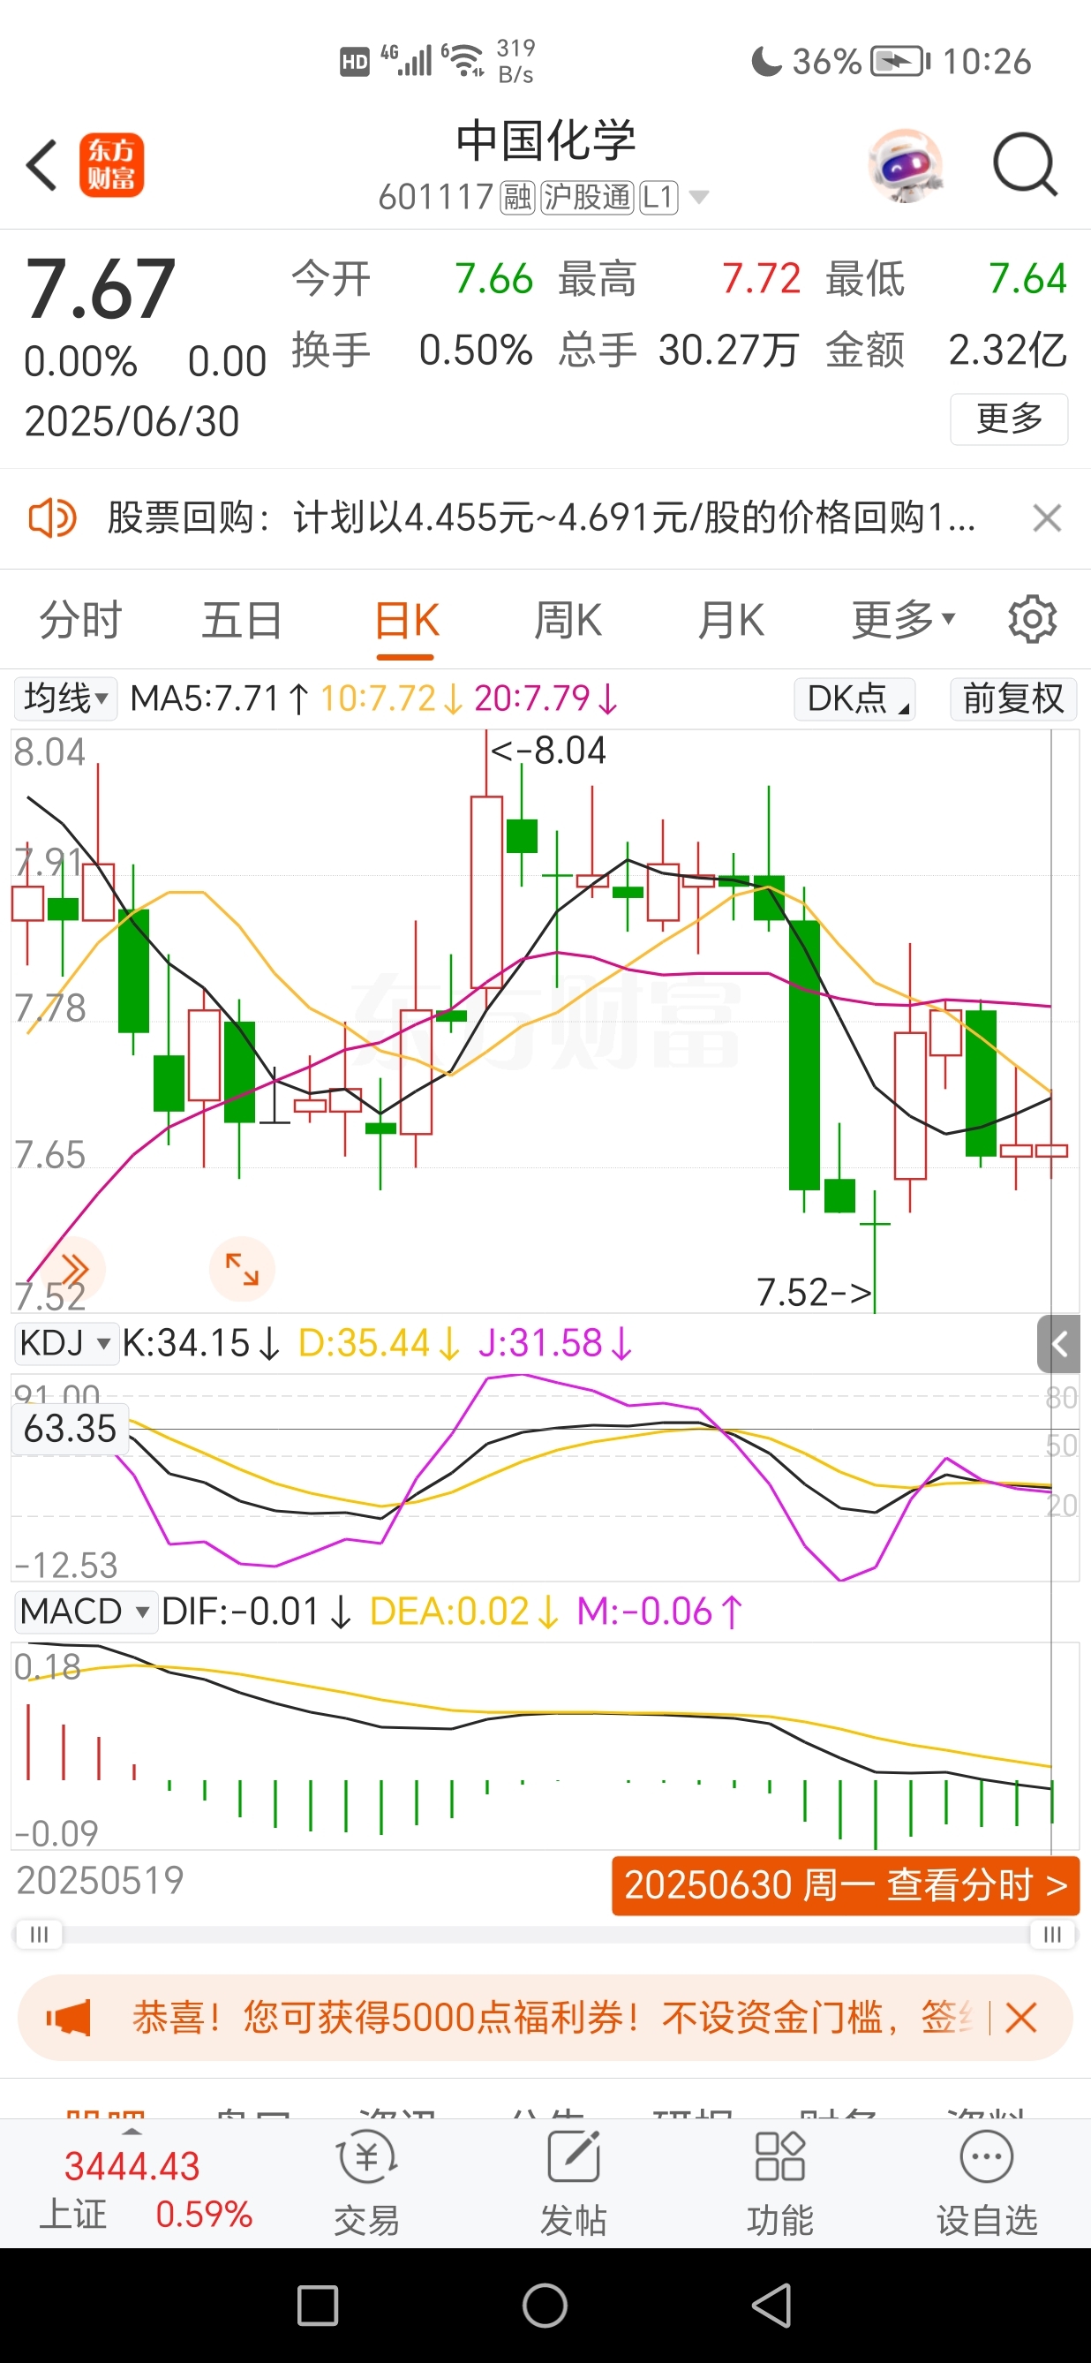Viewport: 1091px width, 2363px height.
Task: Tap the double-chevron chart icon
Action: [x=73, y=1270]
